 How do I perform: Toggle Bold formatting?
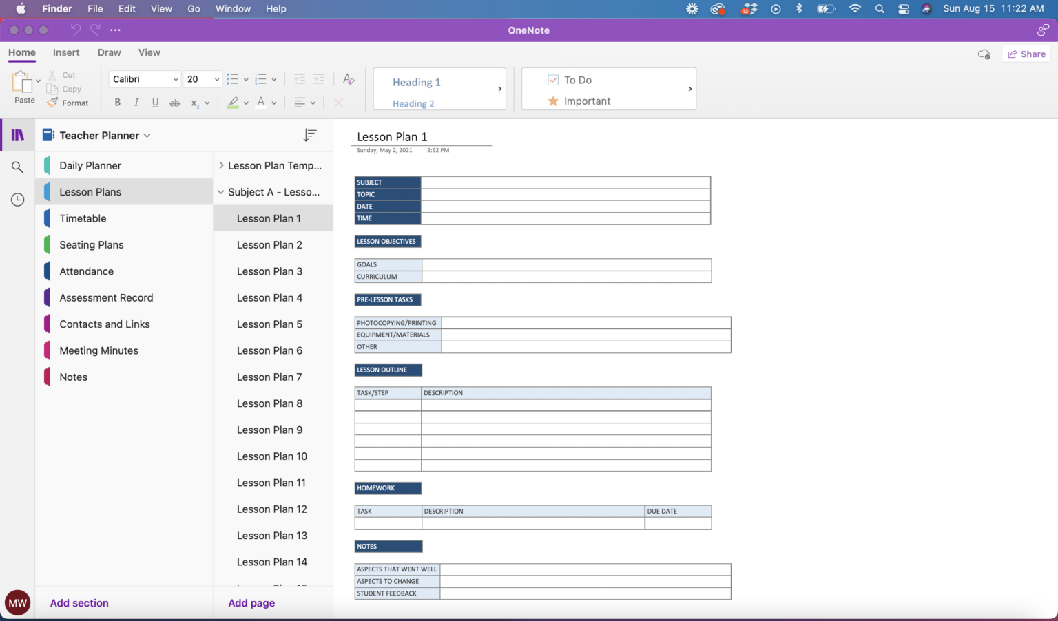click(x=118, y=103)
